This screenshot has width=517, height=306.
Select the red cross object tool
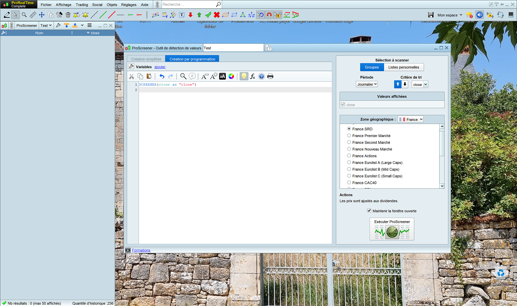click(x=217, y=15)
